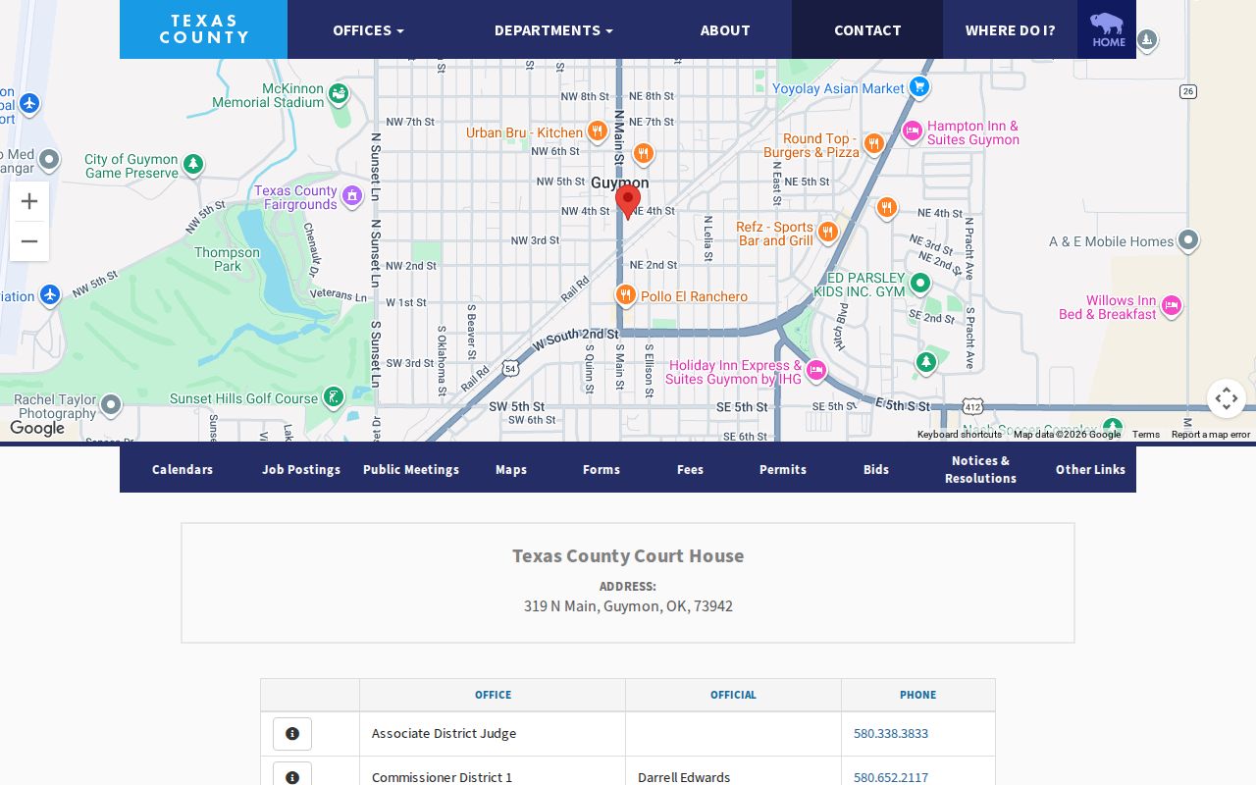Screen dimensions: 1256x785
Task: Select Yoyolay Asian Market shopping marker
Action: tap(918, 87)
